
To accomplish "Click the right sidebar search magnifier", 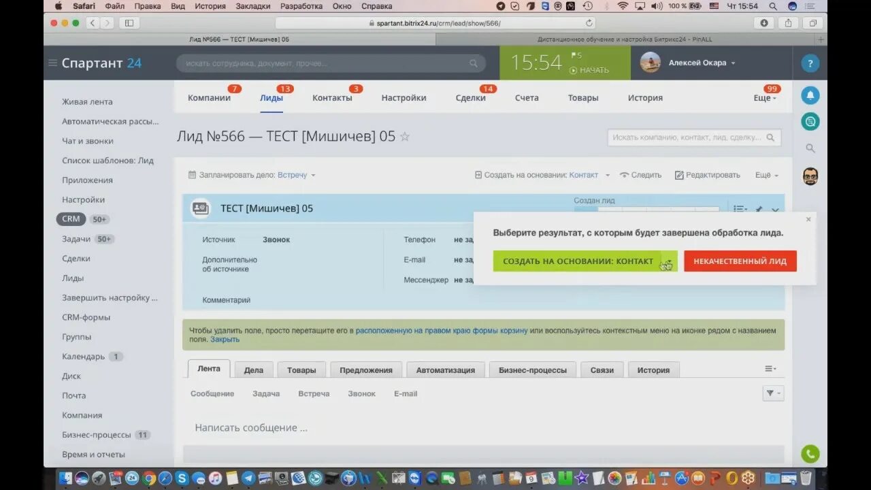I will 810,148.
